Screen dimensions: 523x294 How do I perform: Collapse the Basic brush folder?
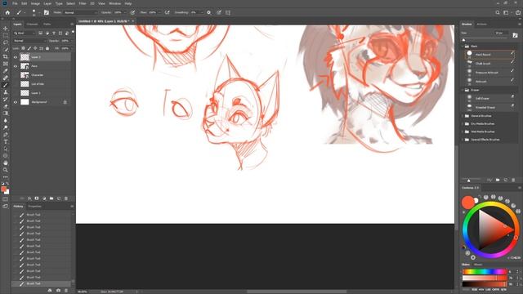coord(463,47)
